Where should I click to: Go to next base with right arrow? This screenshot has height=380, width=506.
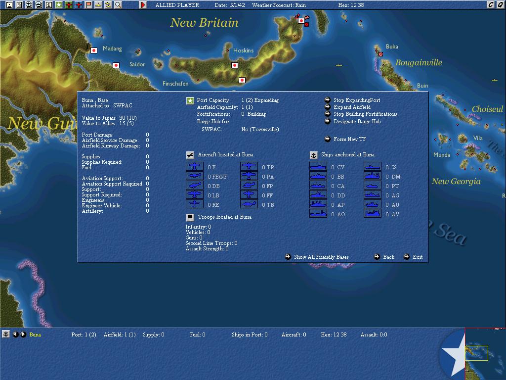point(23,334)
